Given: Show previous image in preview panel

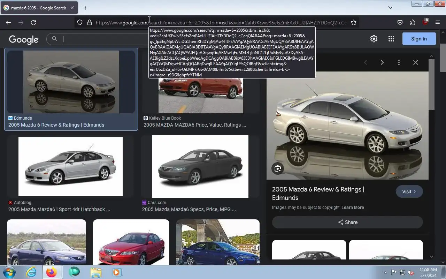Looking at the screenshot, I should 366,62.
